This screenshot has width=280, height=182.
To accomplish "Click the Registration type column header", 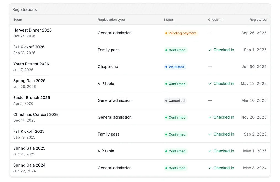I will coord(111,20).
